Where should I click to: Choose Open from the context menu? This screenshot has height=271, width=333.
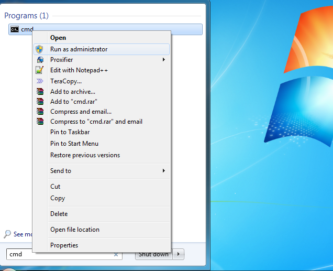(x=102, y=38)
